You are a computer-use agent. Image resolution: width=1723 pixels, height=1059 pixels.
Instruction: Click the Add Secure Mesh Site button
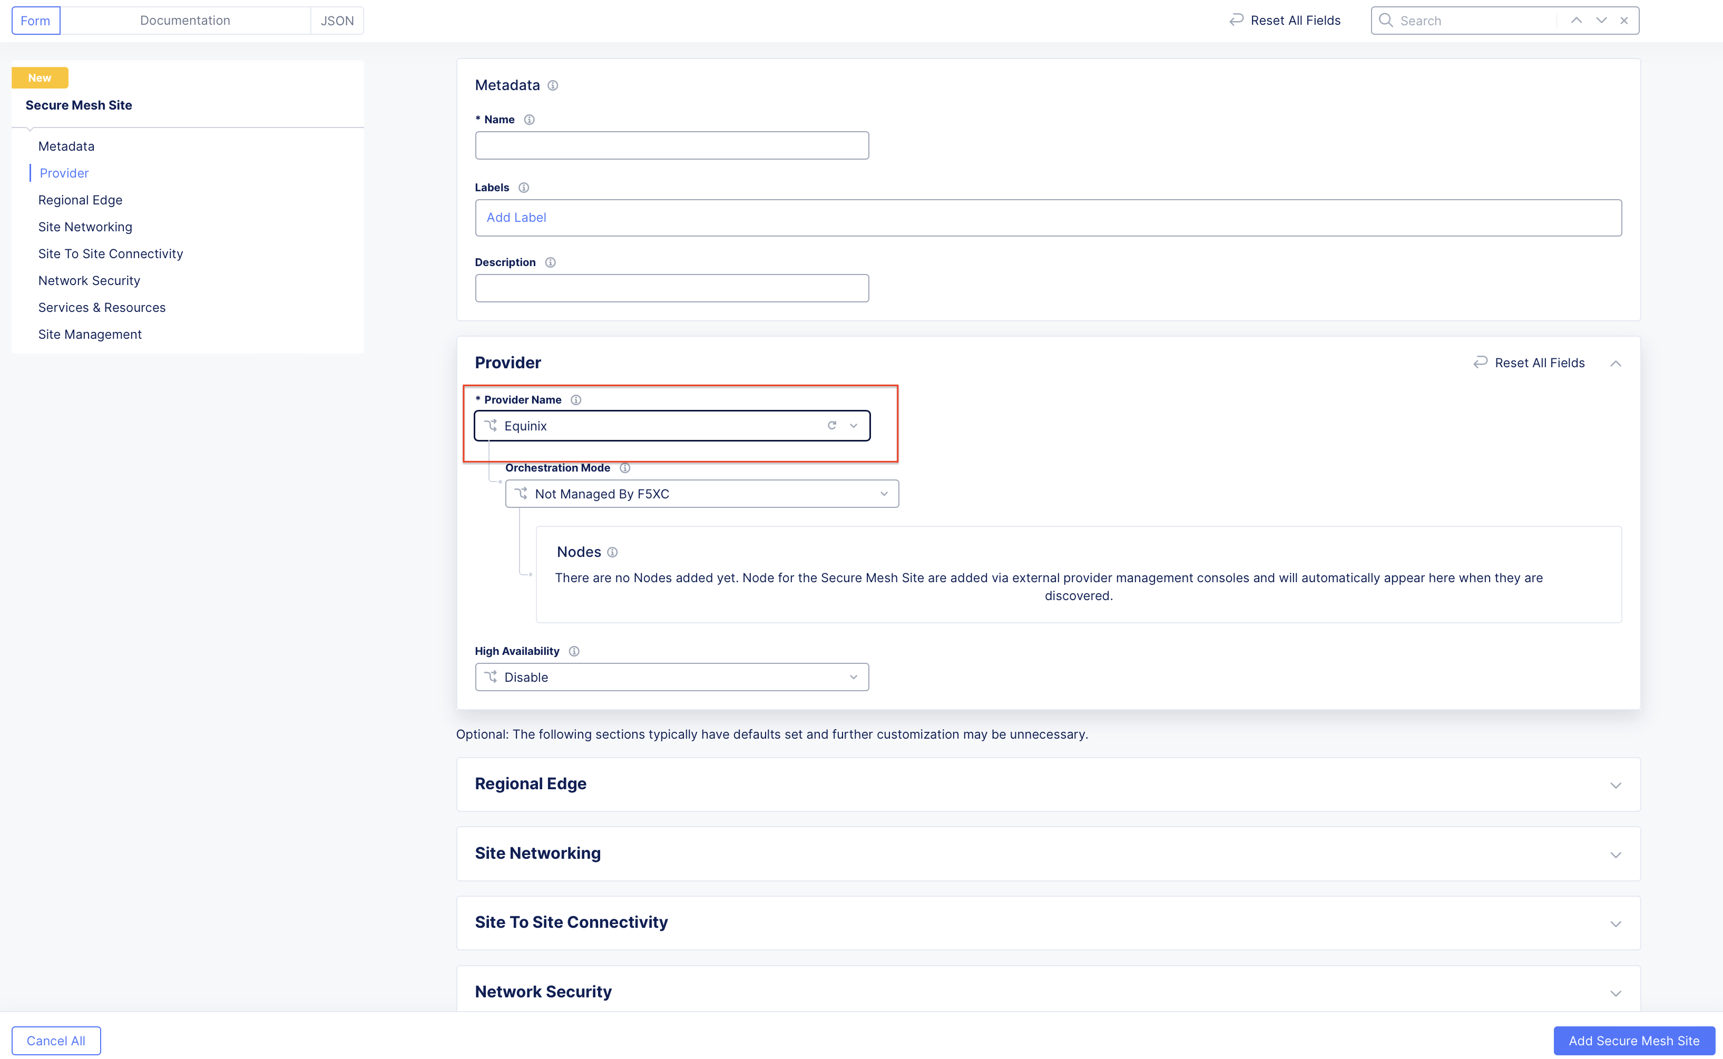point(1633,1041)
